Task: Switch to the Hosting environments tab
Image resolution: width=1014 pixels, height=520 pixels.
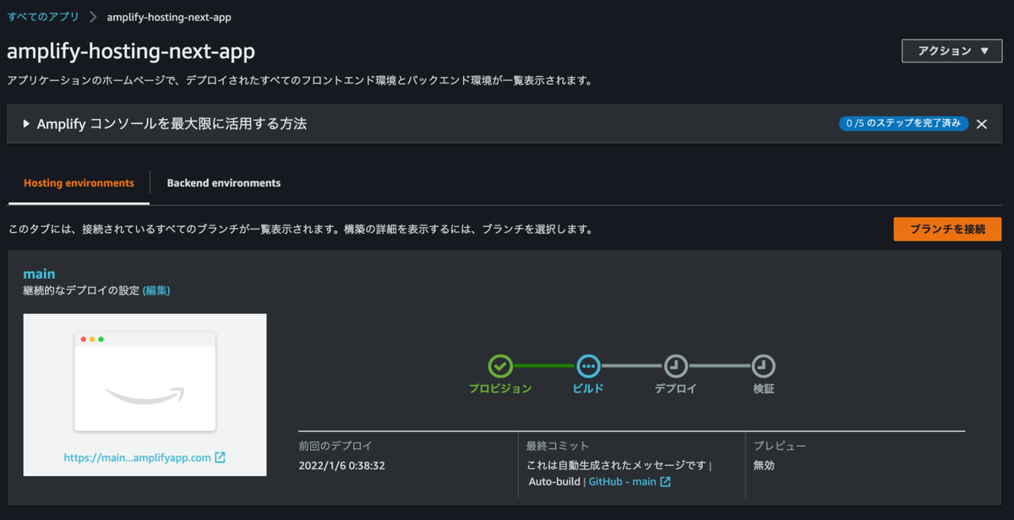Action: coord(79,183)
